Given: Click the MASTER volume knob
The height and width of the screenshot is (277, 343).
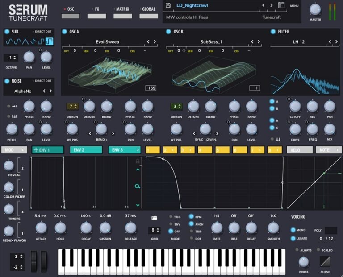Looking at the screenshot, I should tap(315, 10).
